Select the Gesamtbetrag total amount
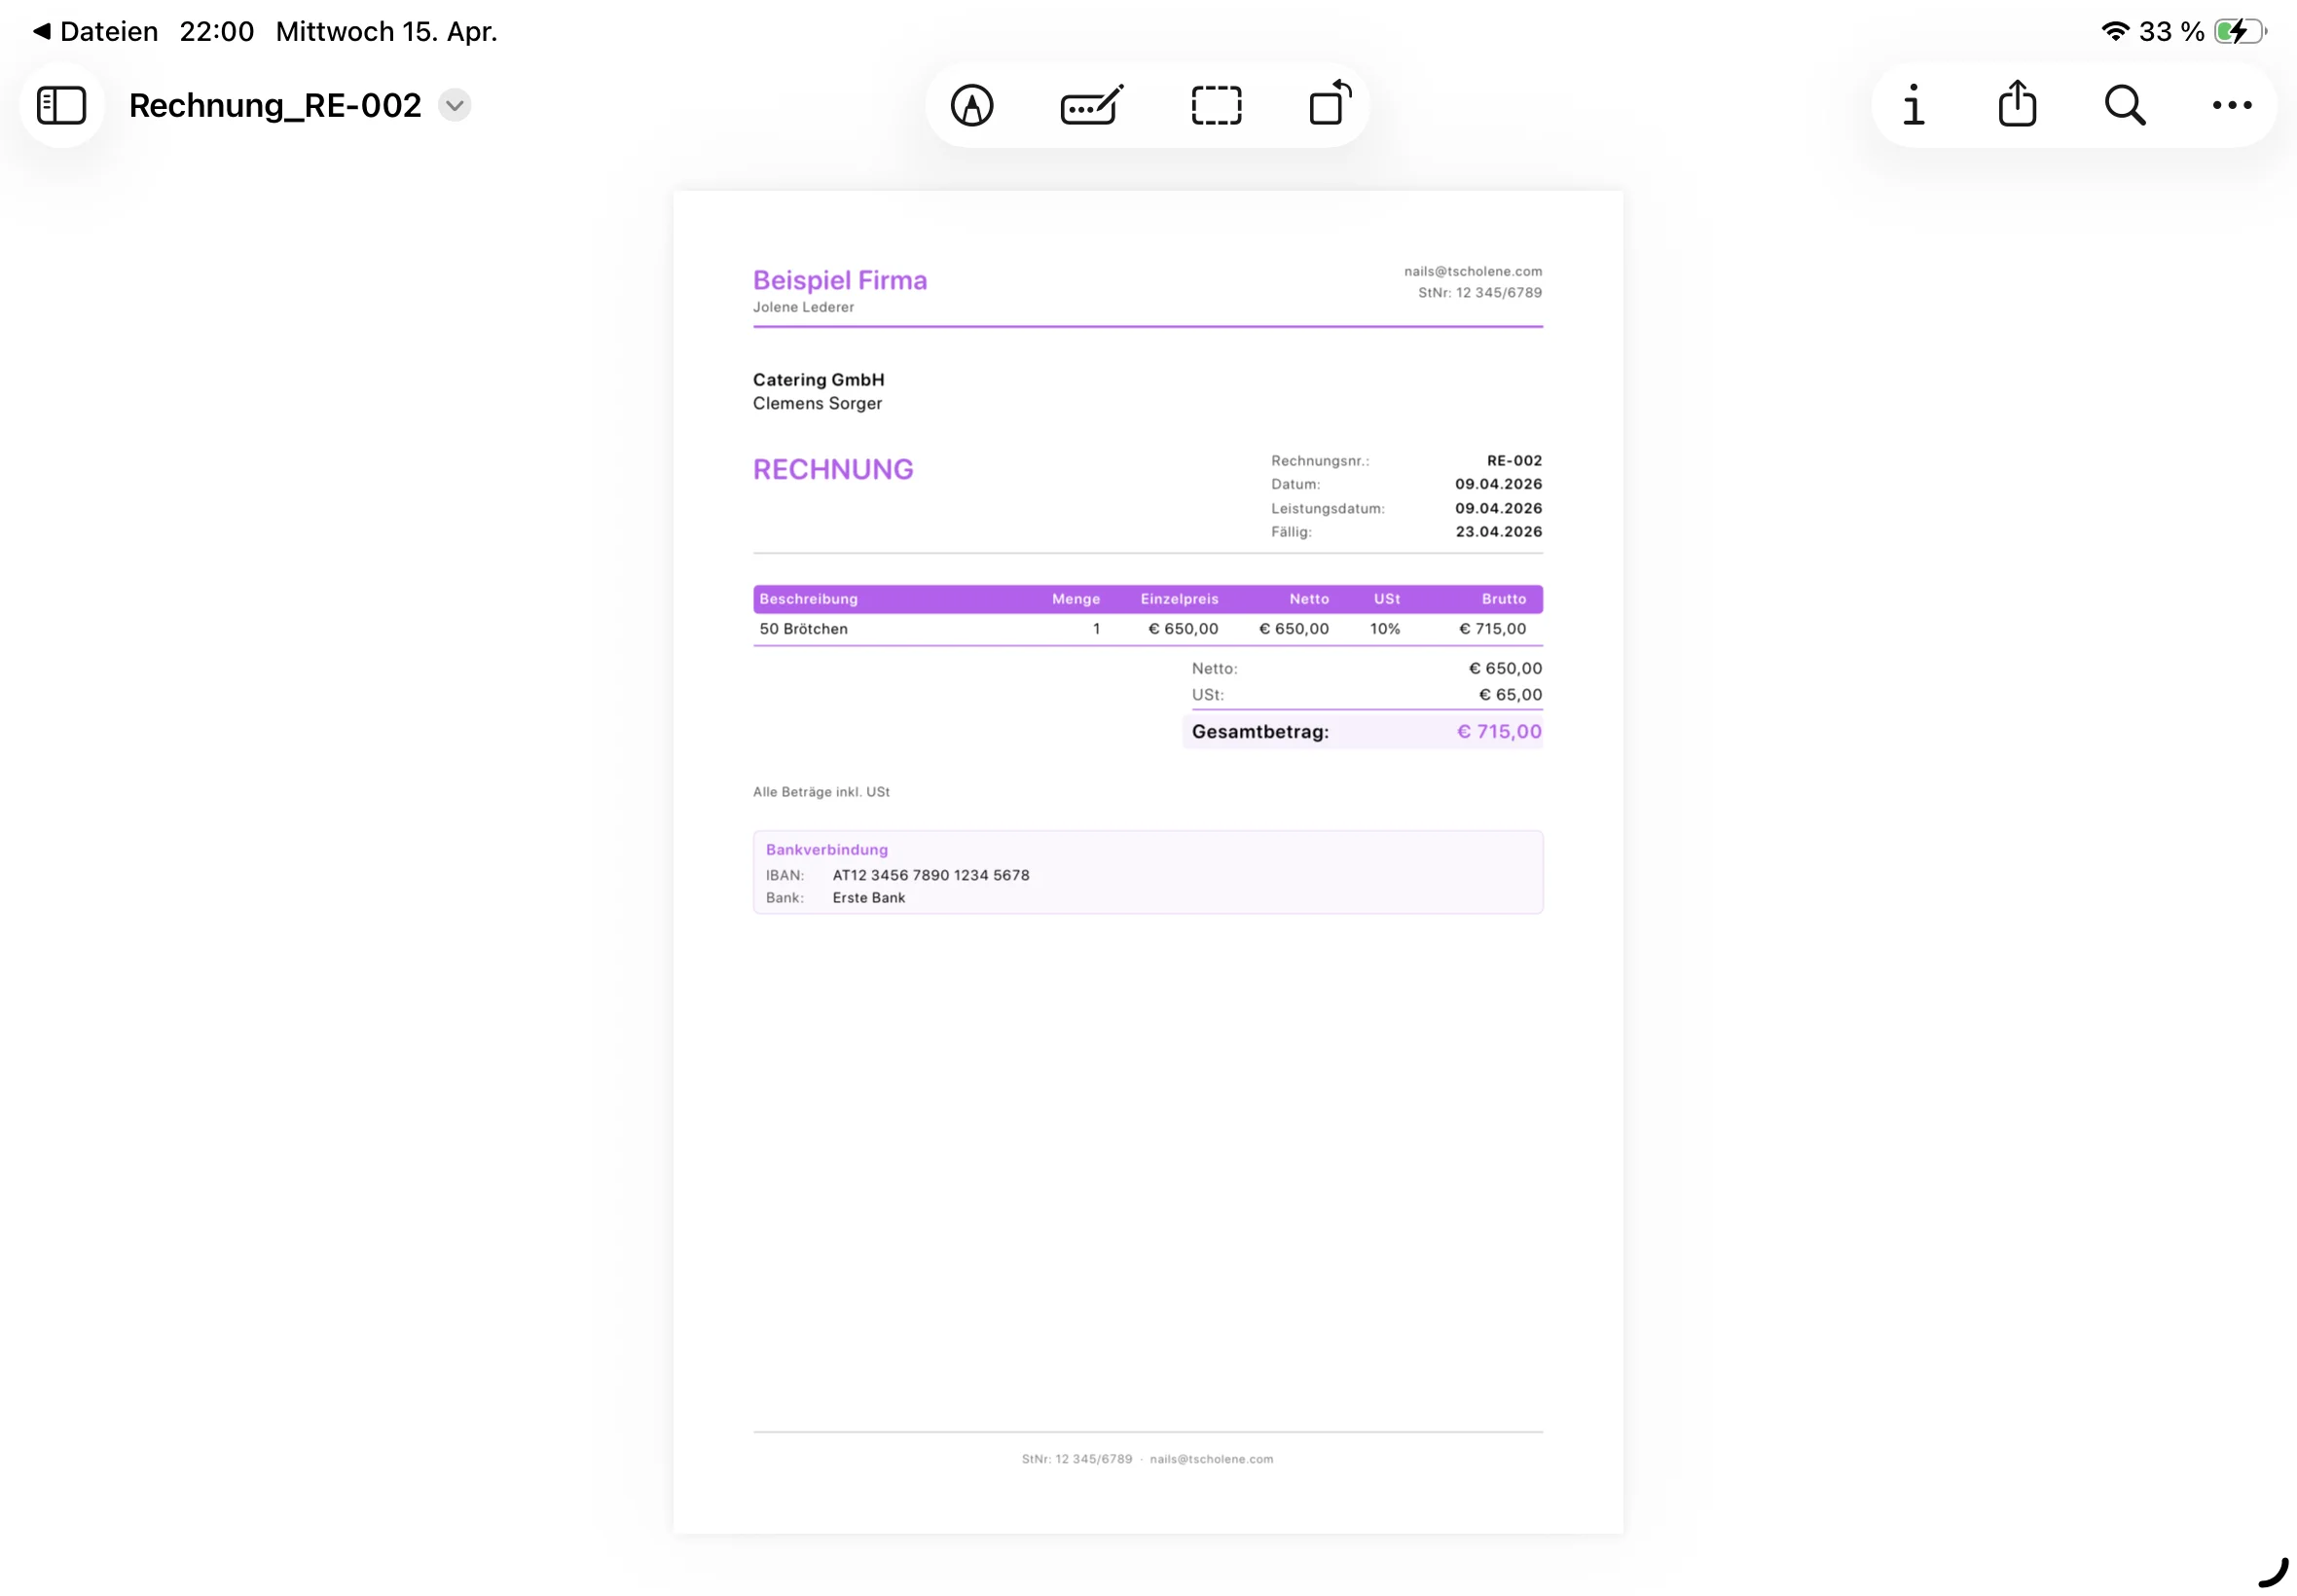 click(x=1499, y=731)
